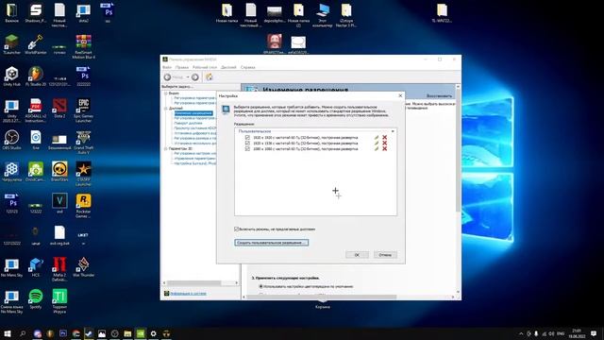Viewport: 604px width, 340px height.
Task: Select the default color settings radio button
Action: click(x=260, y=286)
